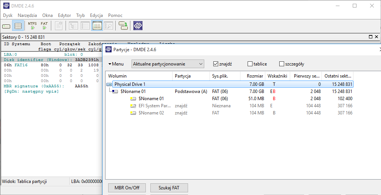The width and height of the screenshot is (381, 195).
Task: Click the Disk identifier (Windows) line
Action: 51,60
